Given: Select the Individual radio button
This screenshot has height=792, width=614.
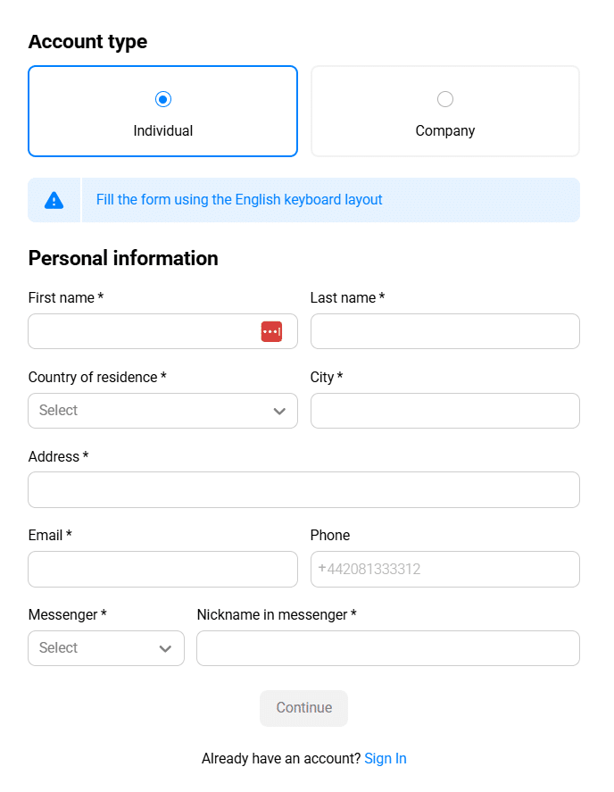Looking at the screenshot, I should [x=163, y=99].
